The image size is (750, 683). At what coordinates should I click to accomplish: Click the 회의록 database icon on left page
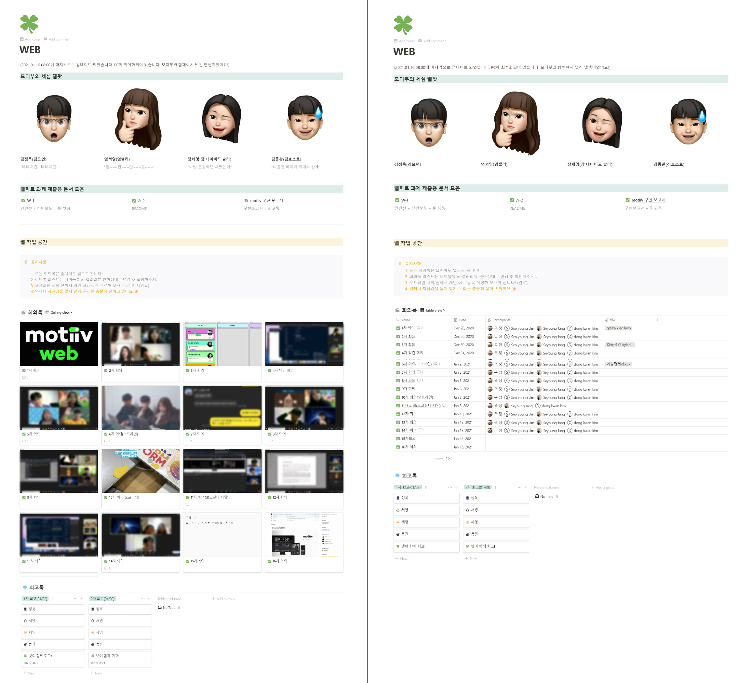23,313
